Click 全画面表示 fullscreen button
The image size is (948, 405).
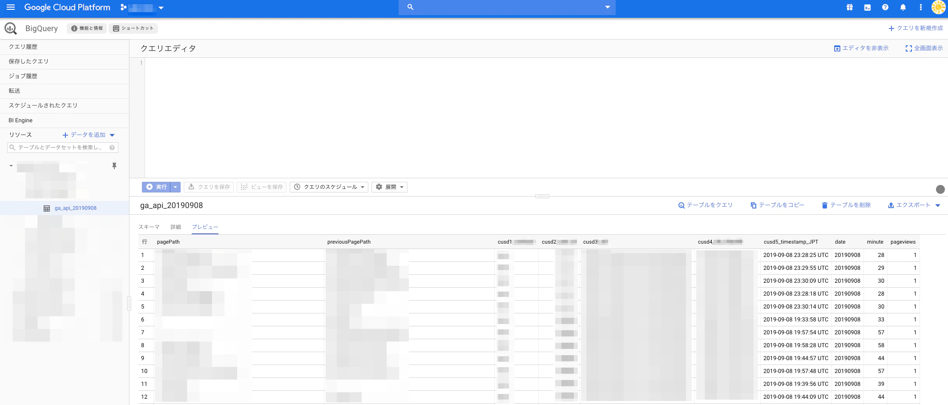[924, 48]
